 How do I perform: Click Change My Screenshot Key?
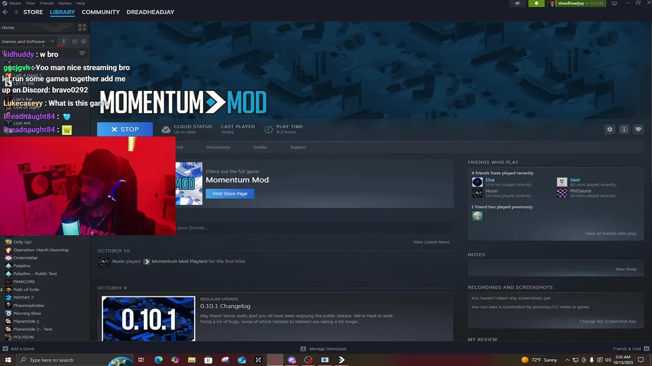pyautogui.click(x=608, y=321)
